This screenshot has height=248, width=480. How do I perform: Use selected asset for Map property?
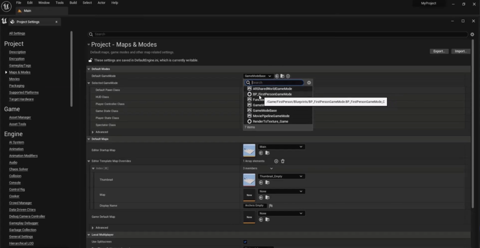pos(261,198)
